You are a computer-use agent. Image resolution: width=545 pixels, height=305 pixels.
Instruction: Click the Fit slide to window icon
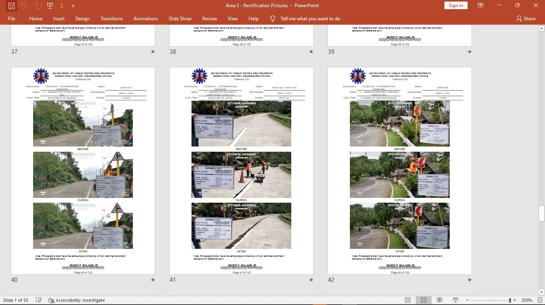pos(540,300)
